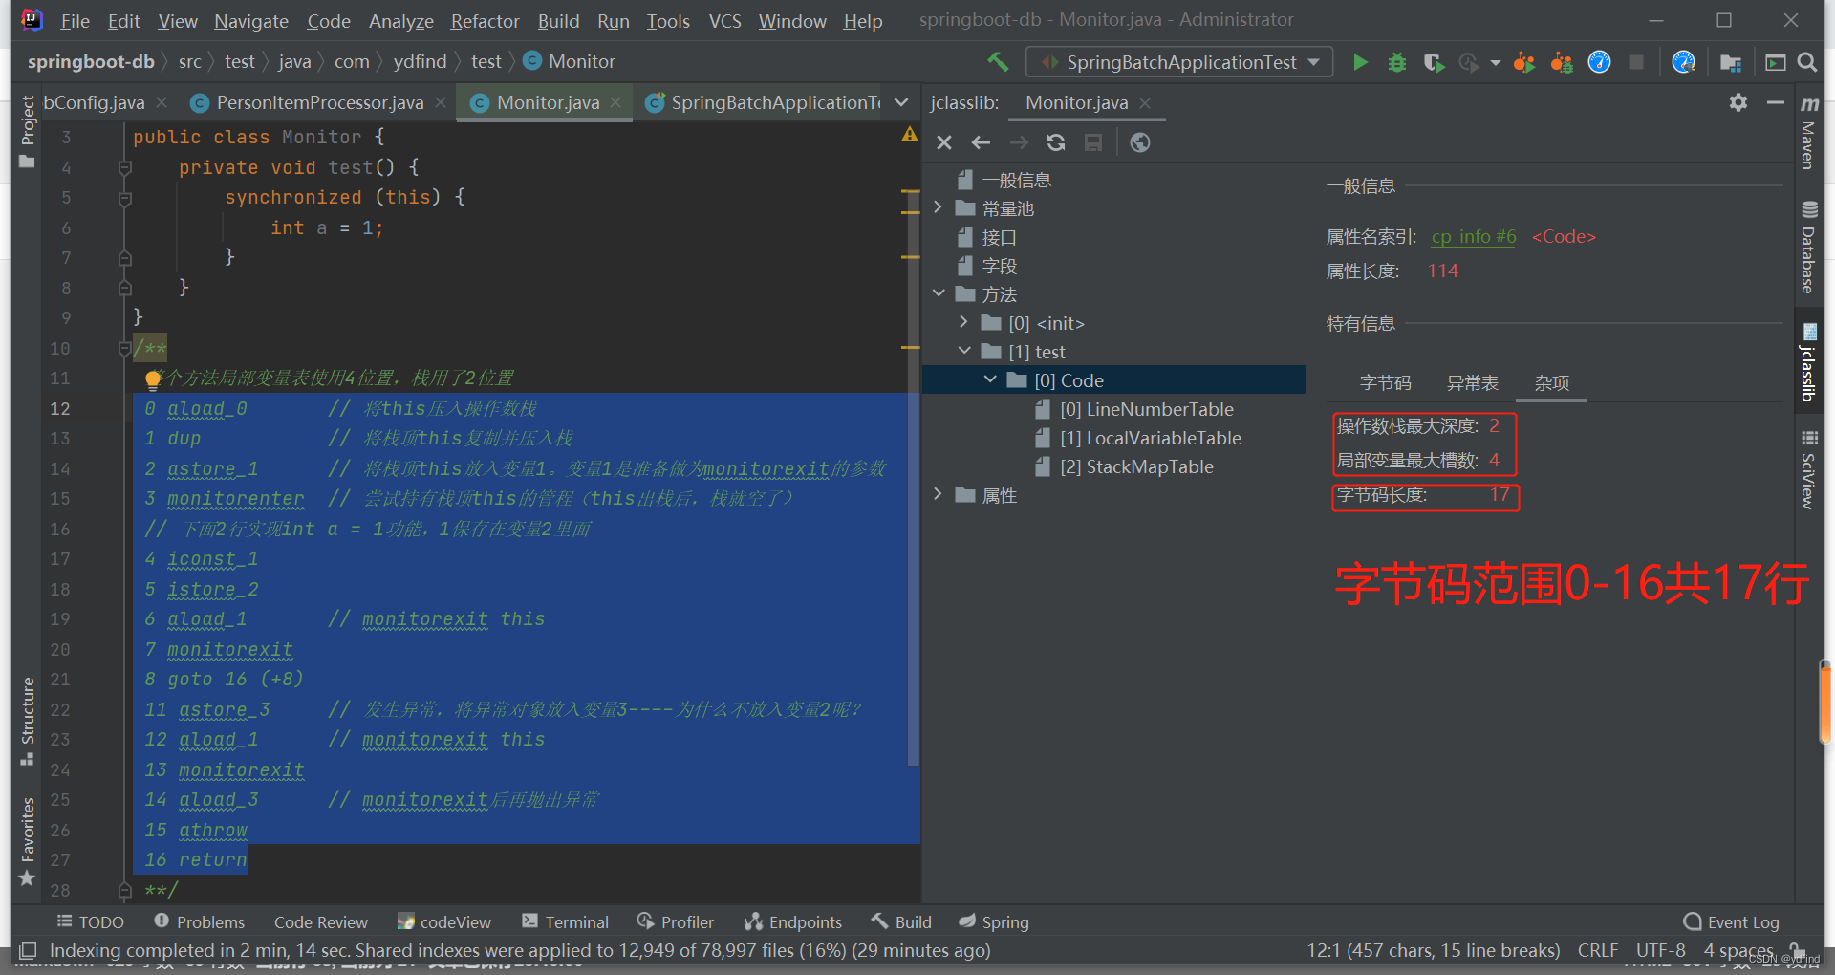Viewport: 1835px width, 975px height.
Task: Open the VCS menu
Action: pyautogui.click(x=724, y=21)
